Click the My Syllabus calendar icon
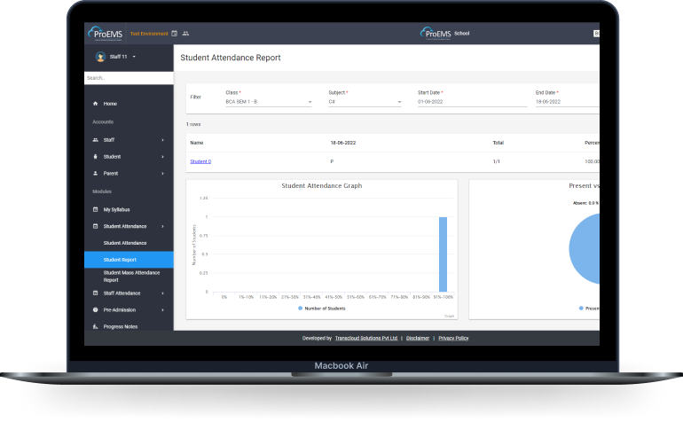This screenshot has width=683, height=422. pyautogui.click(x=96, y=209)
